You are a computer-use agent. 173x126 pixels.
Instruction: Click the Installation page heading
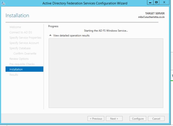(x=17, y=15)
